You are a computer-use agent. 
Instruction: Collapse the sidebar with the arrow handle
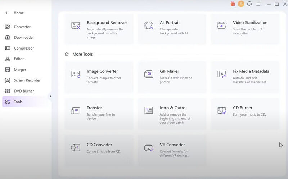(x=50, y=96)
